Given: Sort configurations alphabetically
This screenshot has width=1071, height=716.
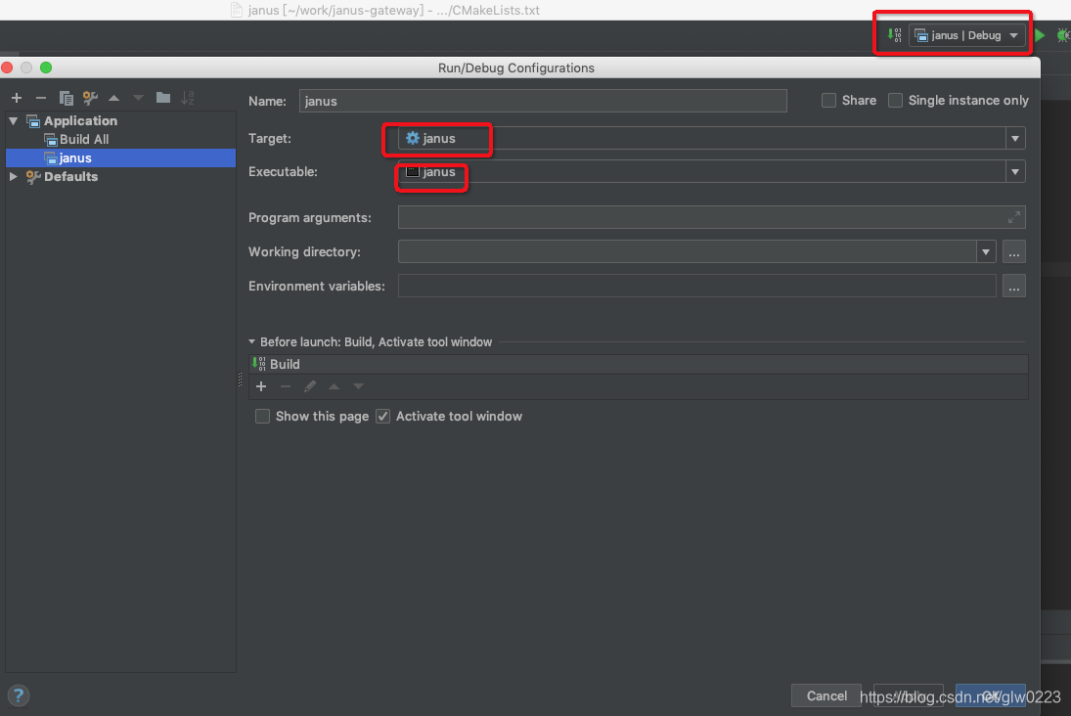Looking at the screenshot, I should [187, 98].
